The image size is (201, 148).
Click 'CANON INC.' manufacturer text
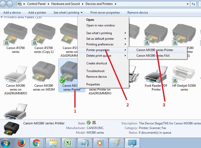(x=95, y=128)
